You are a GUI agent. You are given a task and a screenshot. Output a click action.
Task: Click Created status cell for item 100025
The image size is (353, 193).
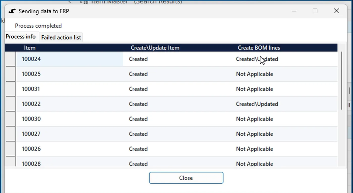pos(177,74)
